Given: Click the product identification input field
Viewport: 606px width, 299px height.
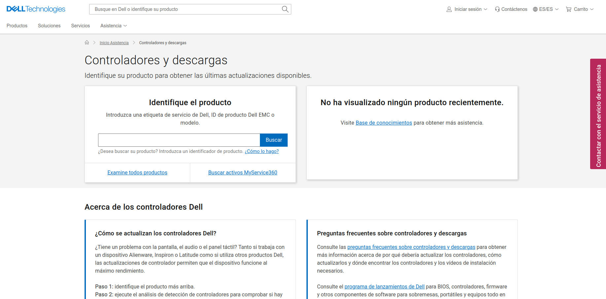Looking at the screenshot, I should (x=179, y=140).
